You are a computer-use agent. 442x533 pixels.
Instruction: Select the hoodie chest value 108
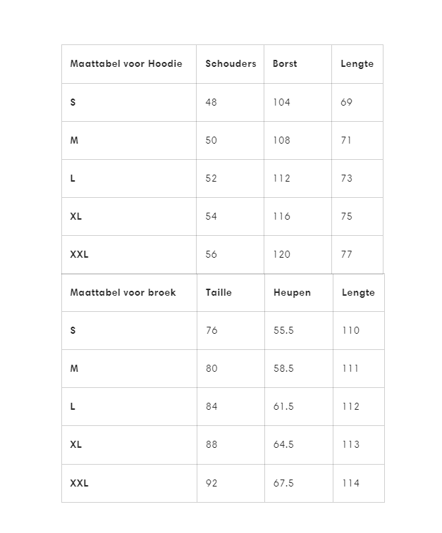click(281, 140)
